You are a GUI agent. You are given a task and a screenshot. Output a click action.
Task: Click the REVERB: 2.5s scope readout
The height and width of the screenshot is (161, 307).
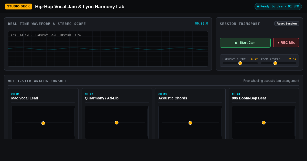71,35
